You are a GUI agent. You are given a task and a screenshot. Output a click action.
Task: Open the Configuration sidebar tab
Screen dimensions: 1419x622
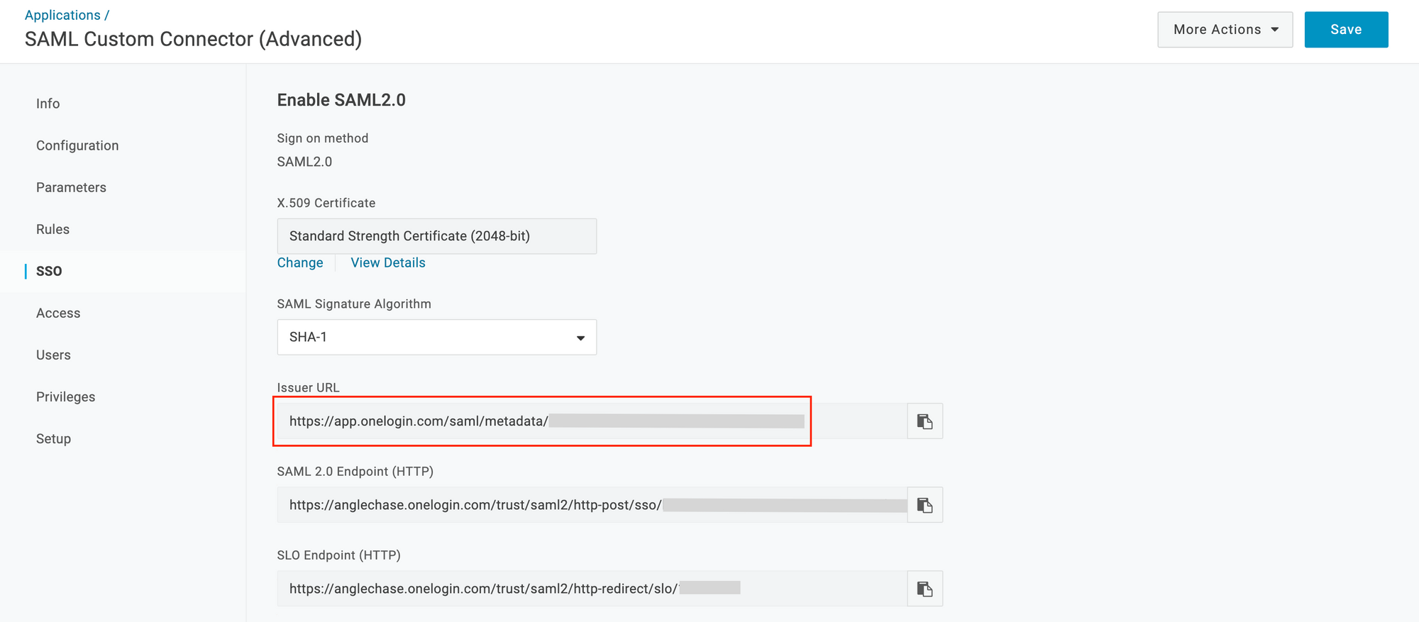[77, 145]
